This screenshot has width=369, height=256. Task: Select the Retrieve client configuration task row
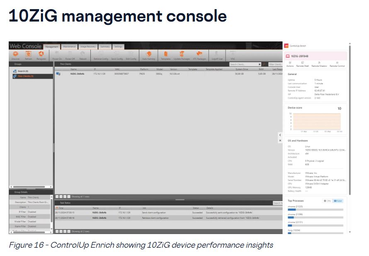(x=168, y=218)
